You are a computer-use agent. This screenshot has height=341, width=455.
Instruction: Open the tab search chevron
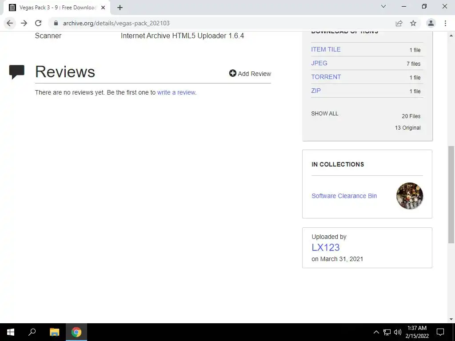click(383, 6)
